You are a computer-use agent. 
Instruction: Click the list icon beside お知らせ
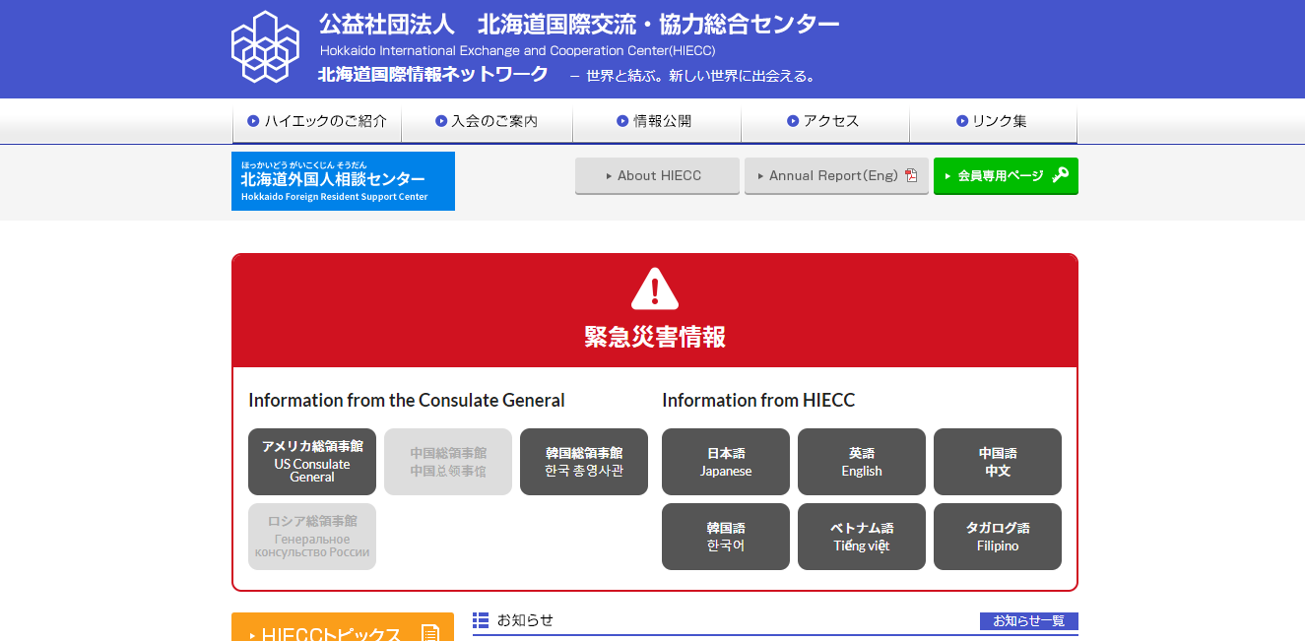[x=481, y=620]
